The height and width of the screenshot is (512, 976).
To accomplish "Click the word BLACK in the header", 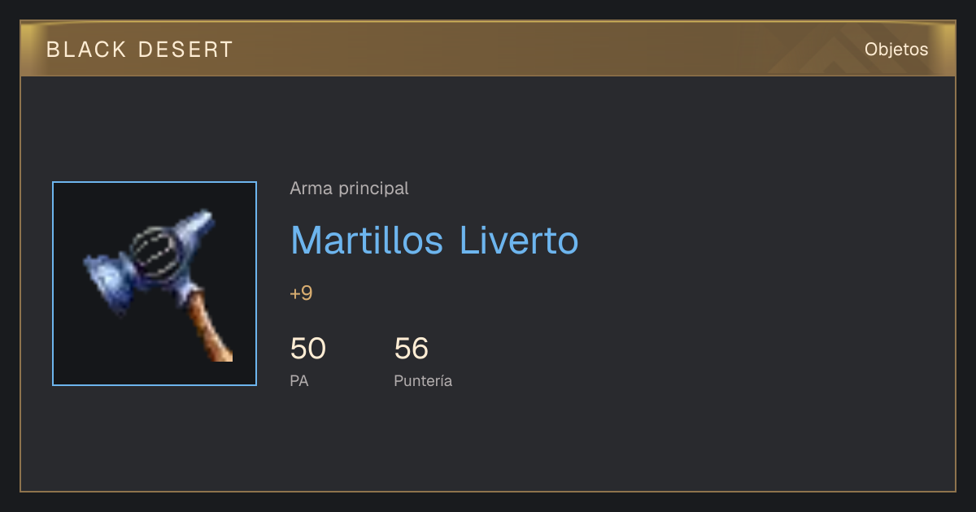I will point(86,50).
